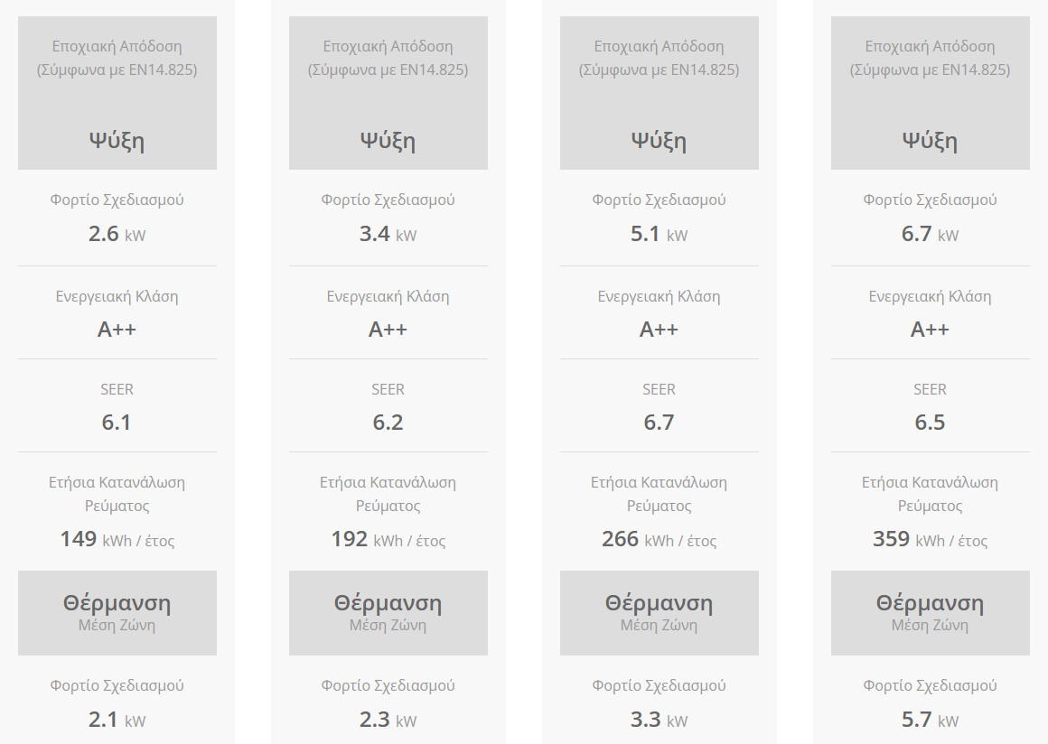Click the 2.1 kW heating design load
The image size is (1048, 744).
[x=117, y=721]
